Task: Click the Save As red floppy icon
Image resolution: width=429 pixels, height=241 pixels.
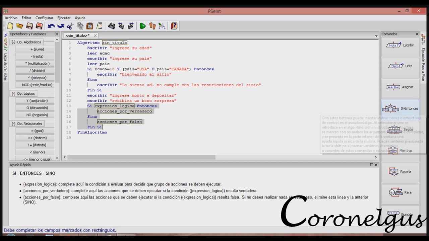Action: pos(39,26)
